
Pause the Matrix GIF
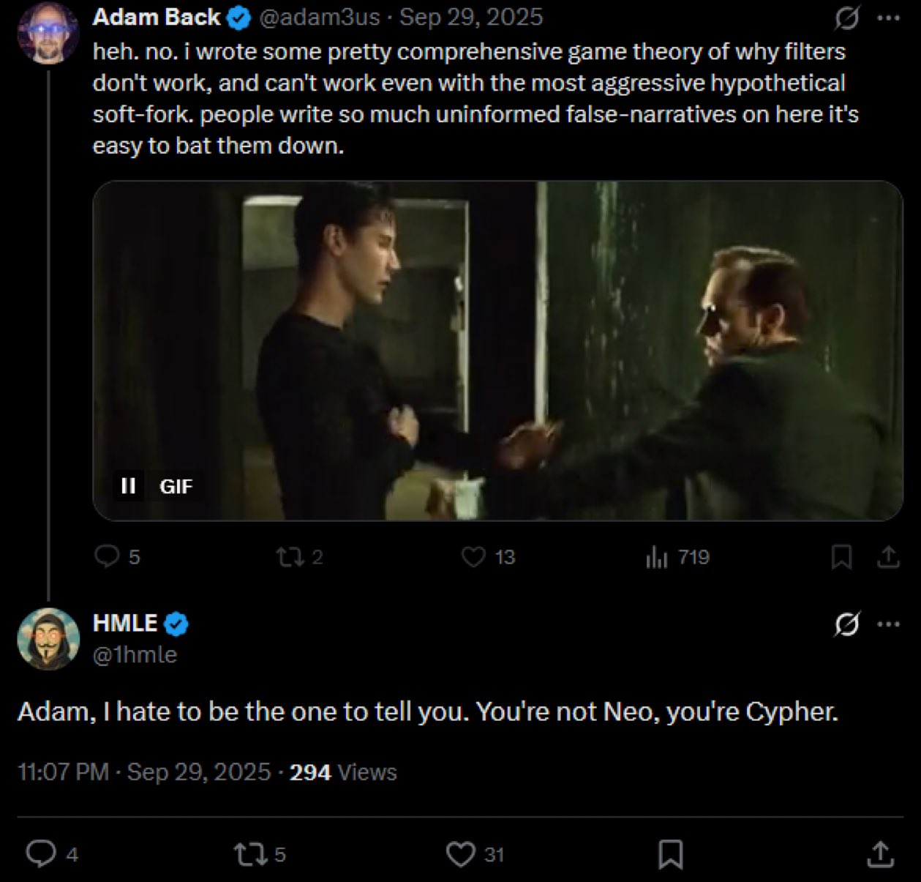pyautogui.click(x=128, y=486)
